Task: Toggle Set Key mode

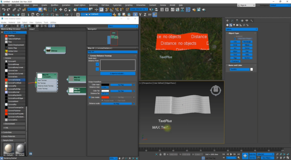Action: (253, 158)
